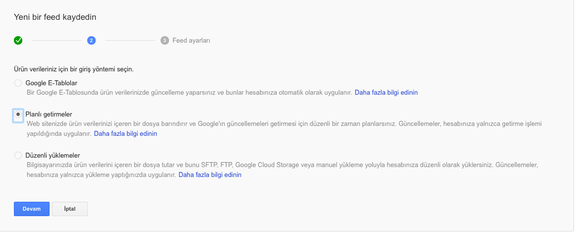Select the Google E-Tablolar radio button

pos(18,83)
